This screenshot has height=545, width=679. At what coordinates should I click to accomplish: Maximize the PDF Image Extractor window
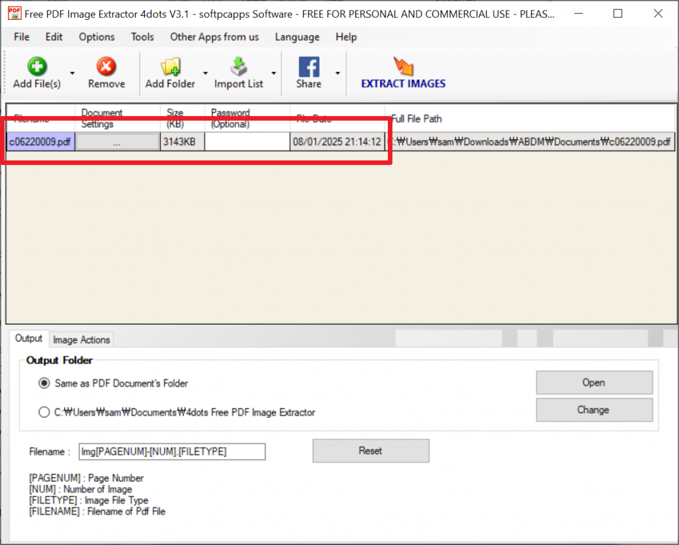click(618, 14)
